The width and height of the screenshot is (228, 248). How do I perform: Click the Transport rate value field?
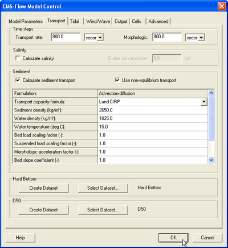point(66,37)
